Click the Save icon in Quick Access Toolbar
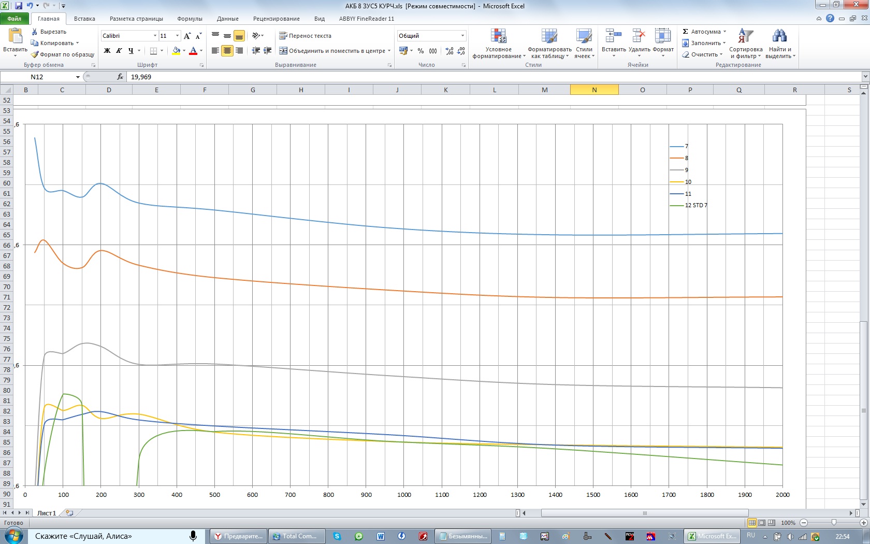Viewport: 870px width, 544px height. click(19, 6)
